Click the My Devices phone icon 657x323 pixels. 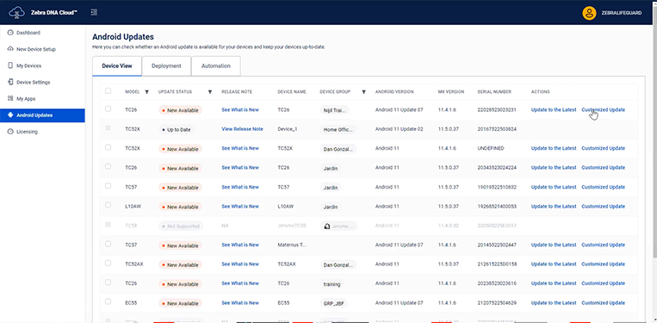coord(10,65)
